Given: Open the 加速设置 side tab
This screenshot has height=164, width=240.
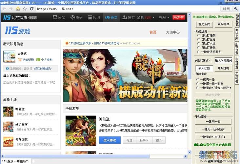Looking at the screenshot, I should tap(237, 77).
